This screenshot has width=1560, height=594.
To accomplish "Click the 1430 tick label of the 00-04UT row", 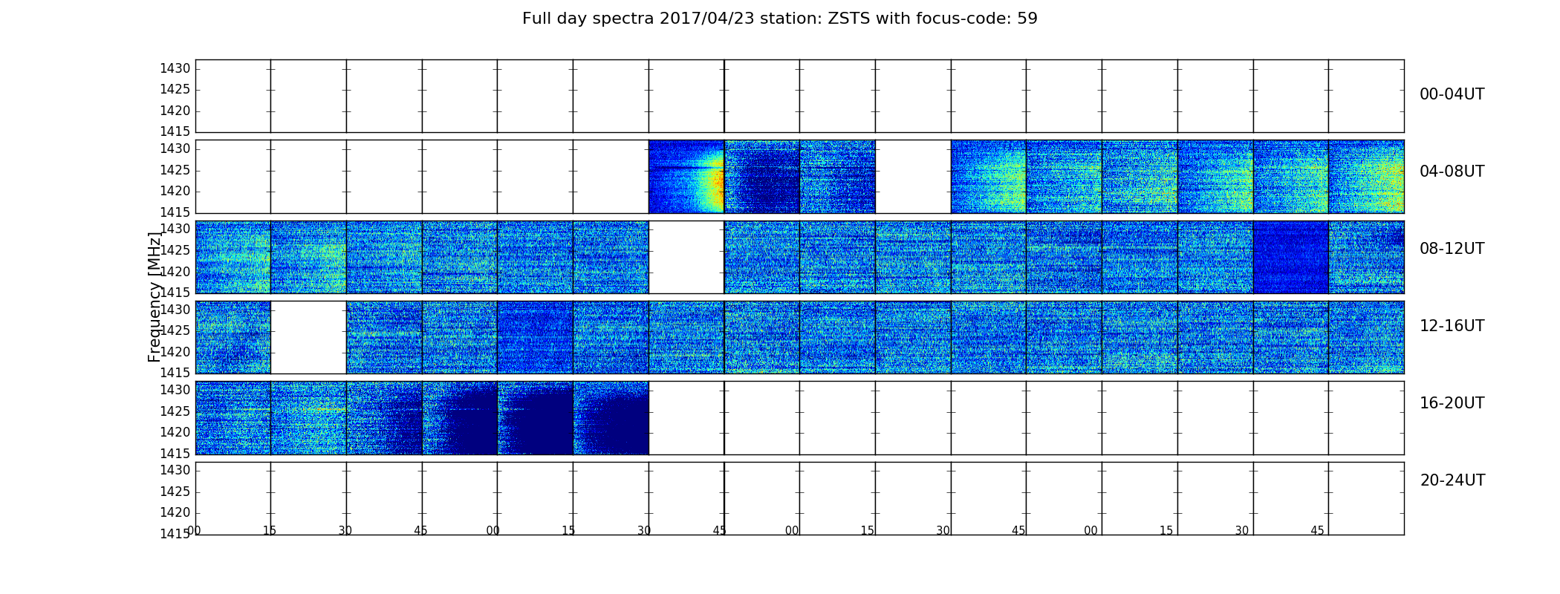I will [x=175, y=68].
